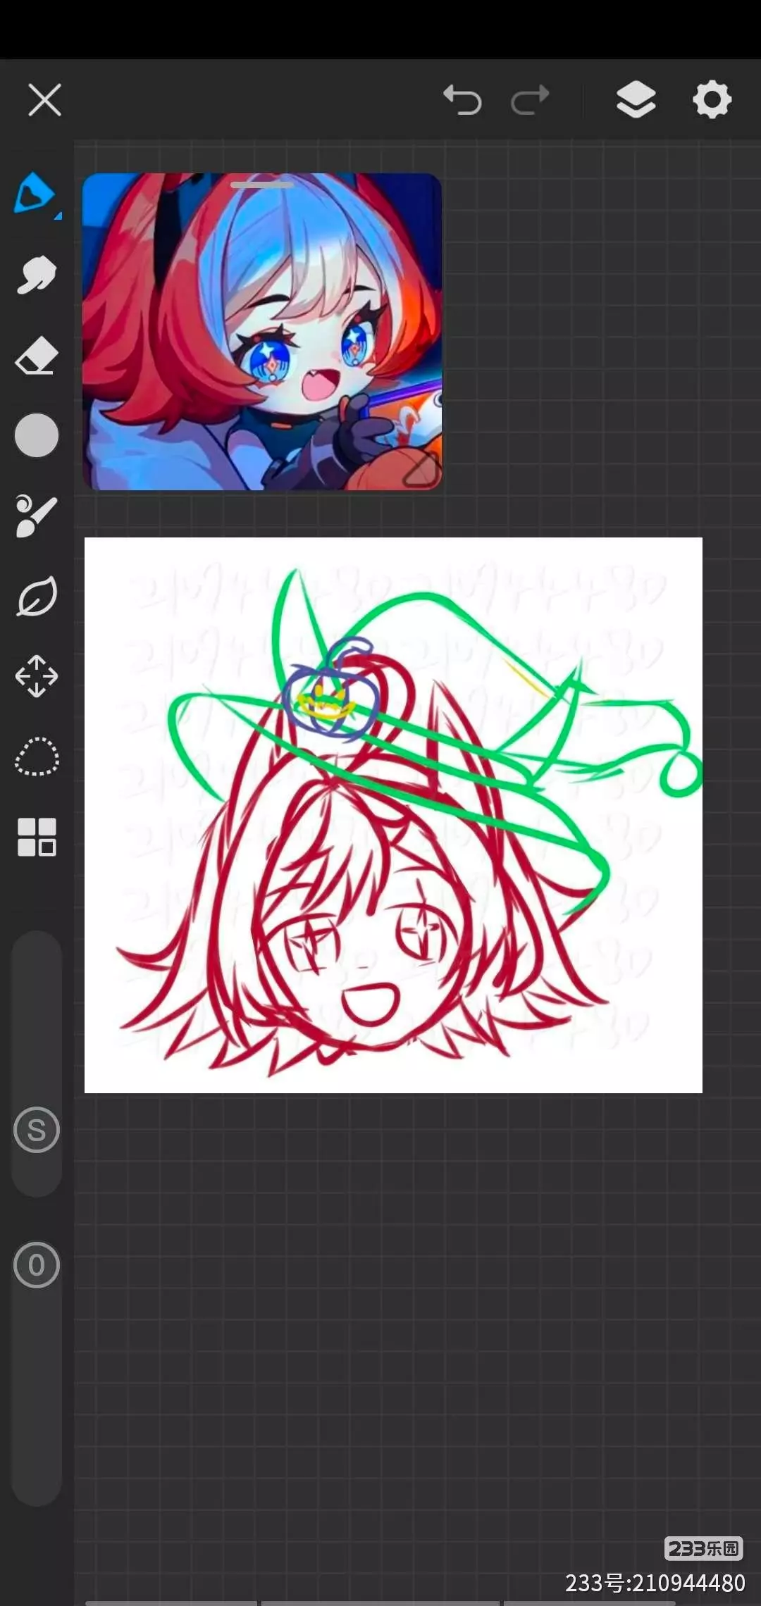
Task: Undo the last stroke
Action: [462, 99]
